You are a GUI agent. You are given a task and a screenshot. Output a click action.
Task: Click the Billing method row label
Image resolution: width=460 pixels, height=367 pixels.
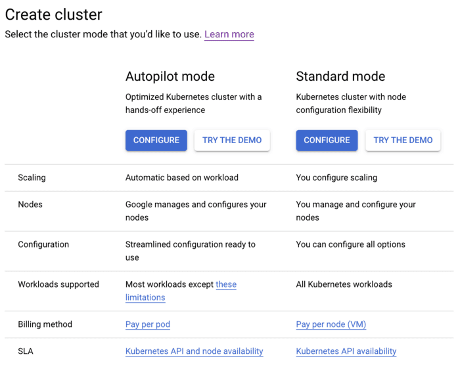point(45,324)
